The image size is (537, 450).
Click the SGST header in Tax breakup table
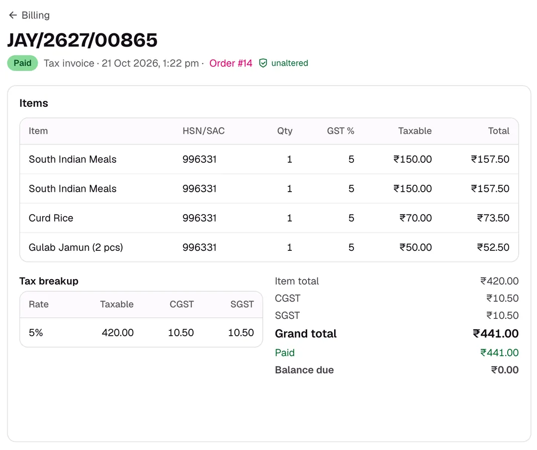pos(242,304)
